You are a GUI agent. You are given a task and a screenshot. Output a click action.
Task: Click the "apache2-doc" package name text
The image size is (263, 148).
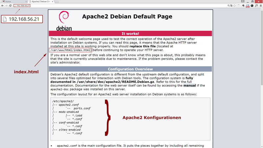click(x=60, y=89)
